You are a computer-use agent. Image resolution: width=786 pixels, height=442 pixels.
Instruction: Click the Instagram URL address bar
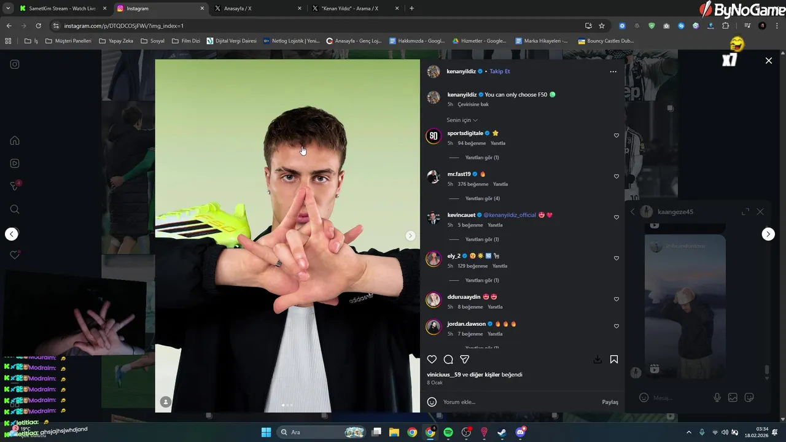[x=316, y=26]
